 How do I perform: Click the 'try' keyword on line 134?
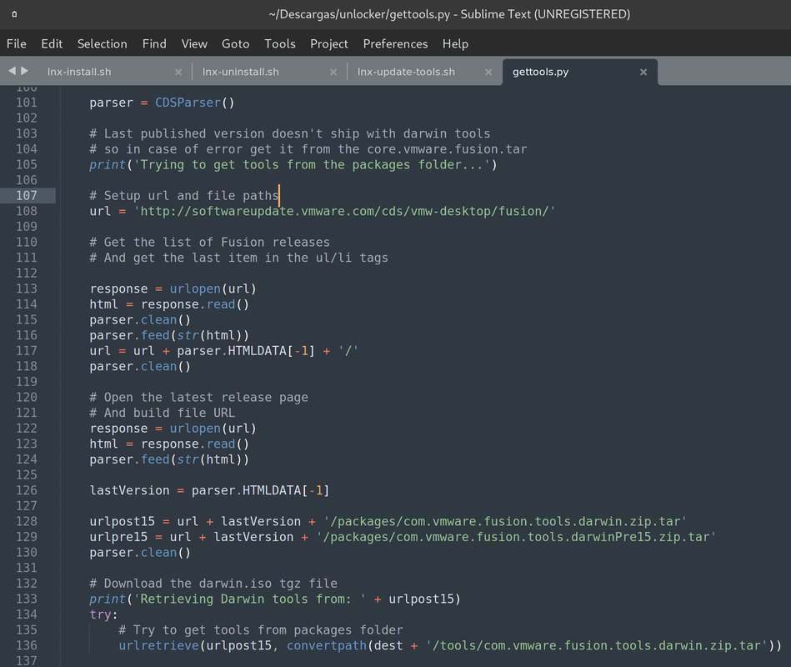(x=100, y=614)
